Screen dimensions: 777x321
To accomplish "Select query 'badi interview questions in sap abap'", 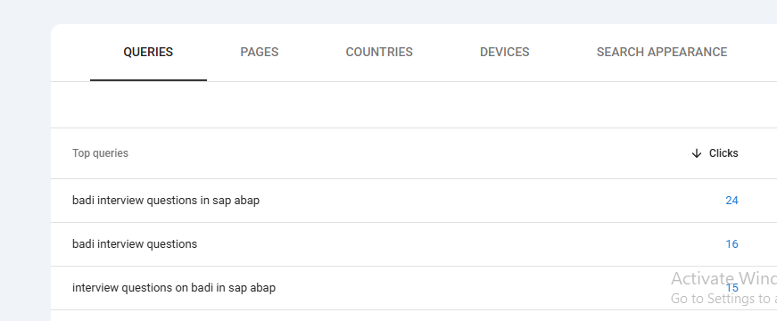I will pyautogui.click(x=166, y=201).
